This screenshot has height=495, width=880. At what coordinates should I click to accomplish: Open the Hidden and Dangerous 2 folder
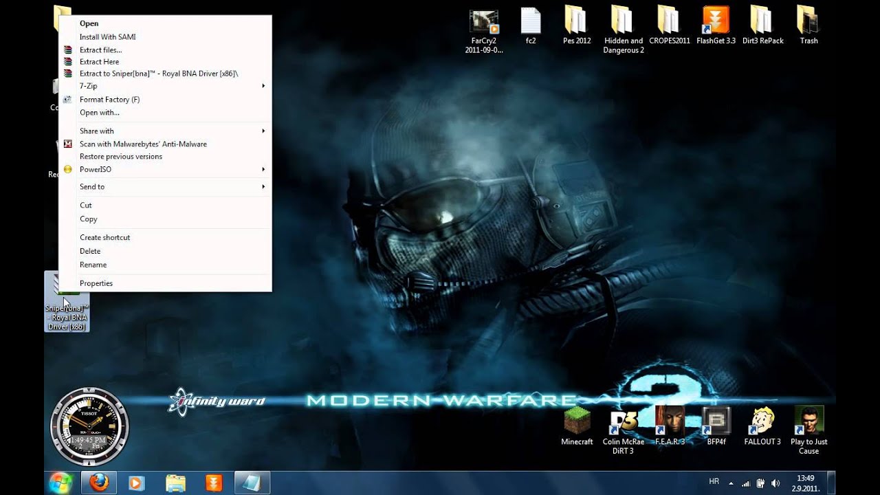[624, 31]
